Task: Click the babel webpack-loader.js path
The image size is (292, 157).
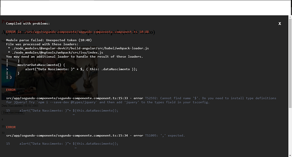Action: click(80, 48)
